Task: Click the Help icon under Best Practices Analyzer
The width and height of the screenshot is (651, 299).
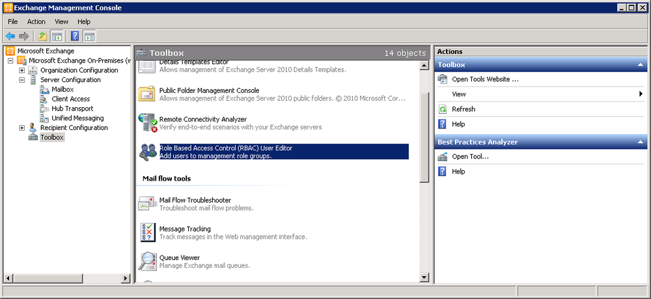Action: tap(443, 171)
